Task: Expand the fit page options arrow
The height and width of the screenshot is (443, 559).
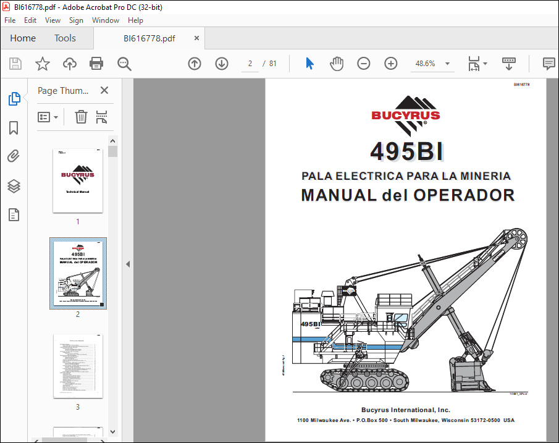Action: tap(485, 64)
